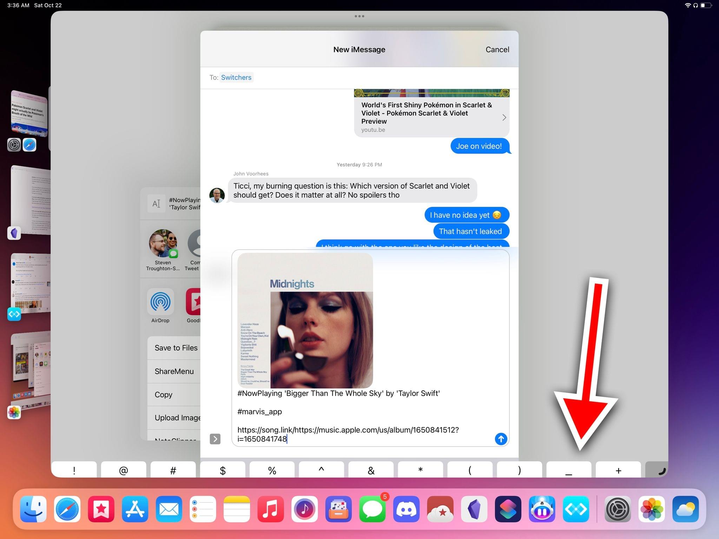Switch to the Twitter-client Stage Manager window
This screenshot has width=719, height=539.
(x=31, y=283)
